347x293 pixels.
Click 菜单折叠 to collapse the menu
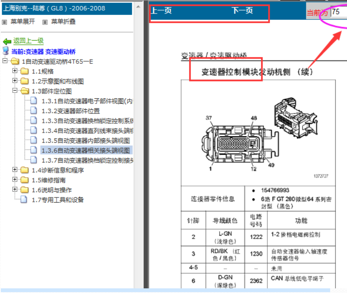pyautogui.click(x=63, y=22)
